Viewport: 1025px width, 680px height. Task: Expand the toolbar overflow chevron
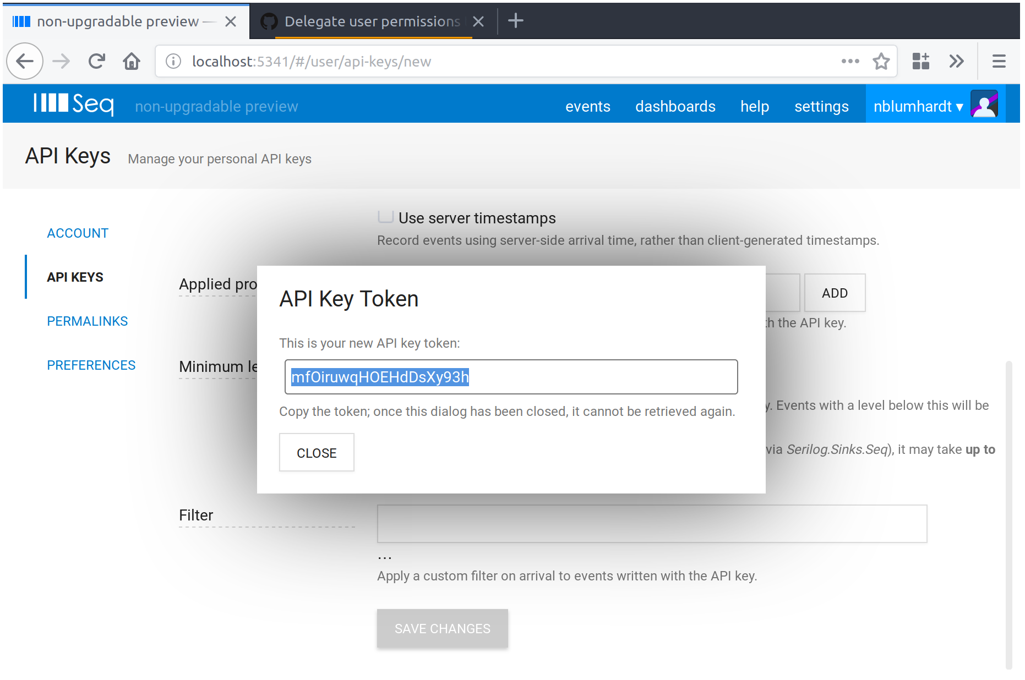click(x=956, y=61)
